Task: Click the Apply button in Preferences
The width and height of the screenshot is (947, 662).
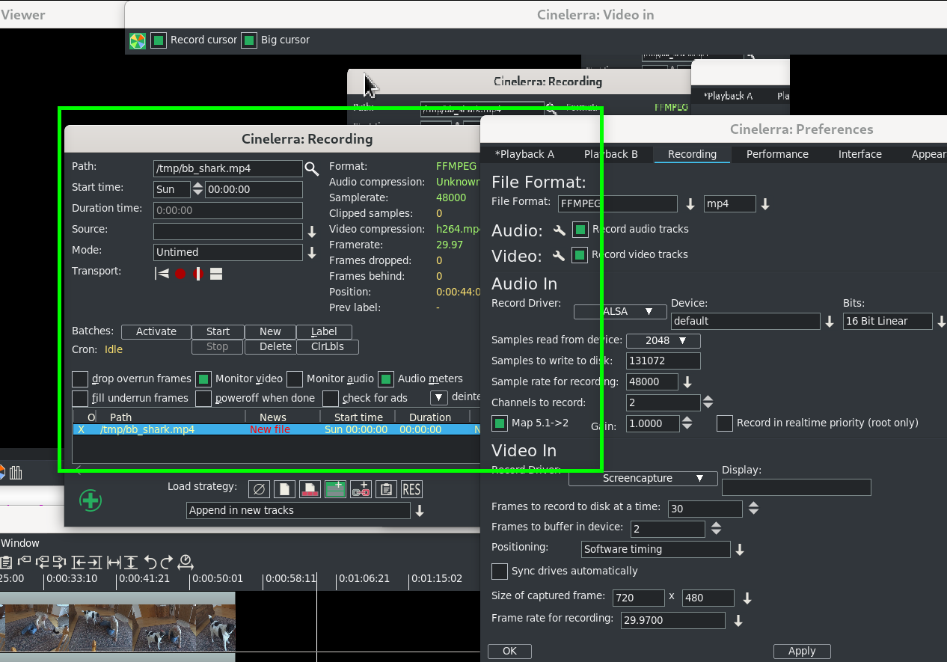Action: [x=801, y=651]
